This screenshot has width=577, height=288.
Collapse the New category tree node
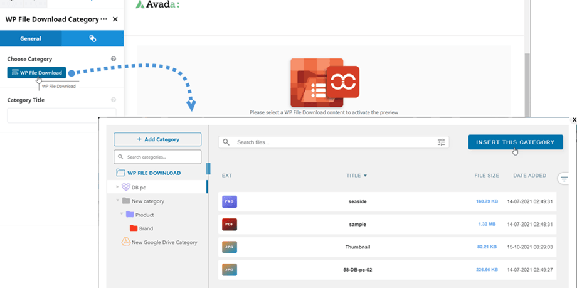point(117,201)
